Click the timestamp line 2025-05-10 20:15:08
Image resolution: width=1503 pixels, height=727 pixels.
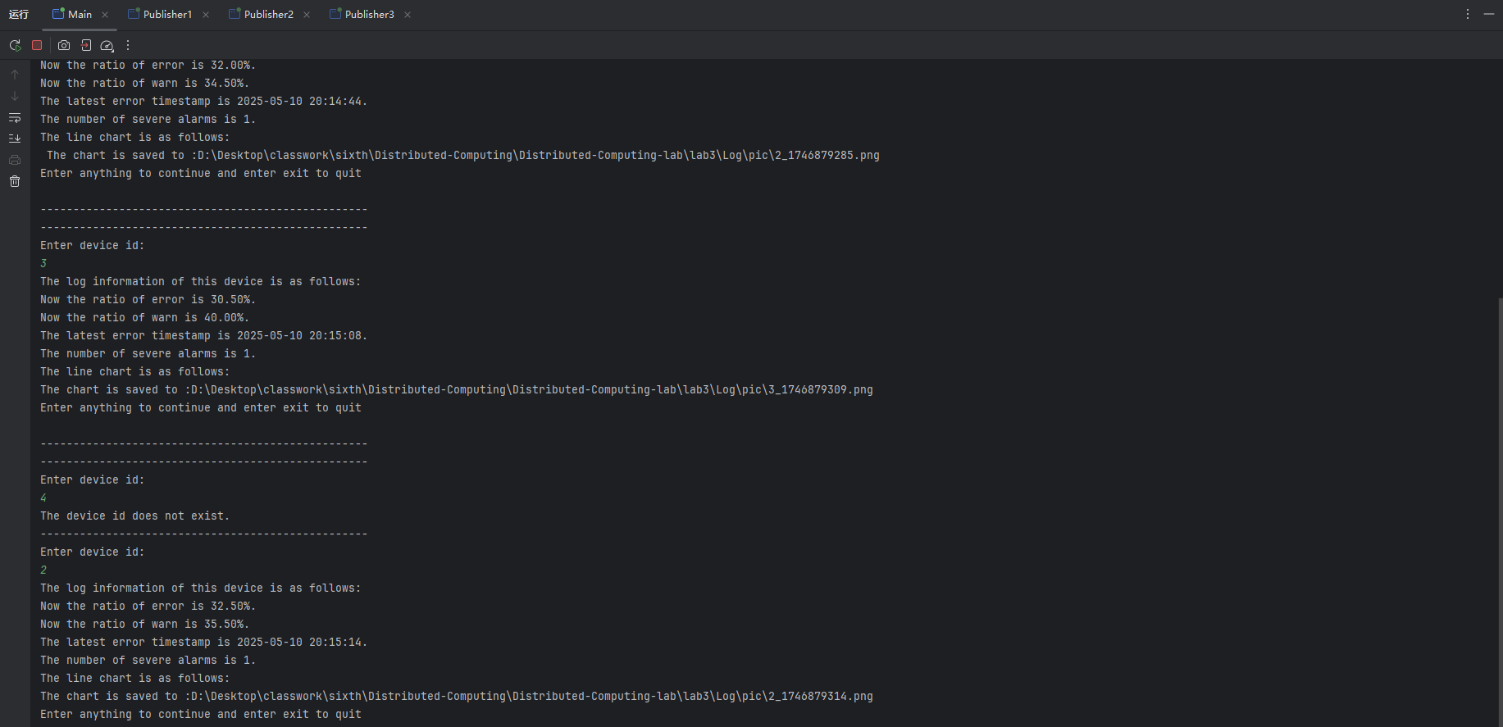pyautogui.click(x=203, y=336)
